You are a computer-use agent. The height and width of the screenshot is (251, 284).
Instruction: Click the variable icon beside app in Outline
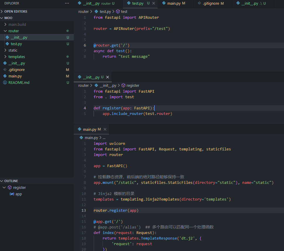12,194
